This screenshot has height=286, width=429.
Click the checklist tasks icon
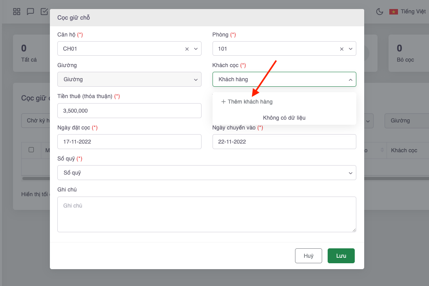pos(44,11)
